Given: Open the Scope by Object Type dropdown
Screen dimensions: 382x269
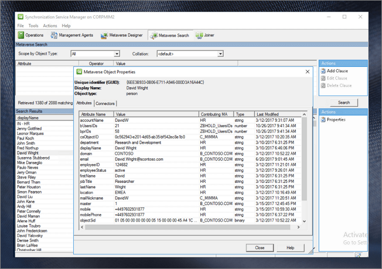Looking at the screenshot, I should pos(117,54).
